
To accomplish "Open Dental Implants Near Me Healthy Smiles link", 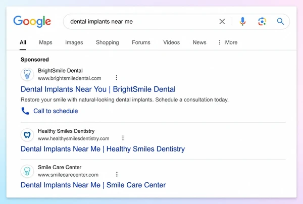I will coord(103,149).
